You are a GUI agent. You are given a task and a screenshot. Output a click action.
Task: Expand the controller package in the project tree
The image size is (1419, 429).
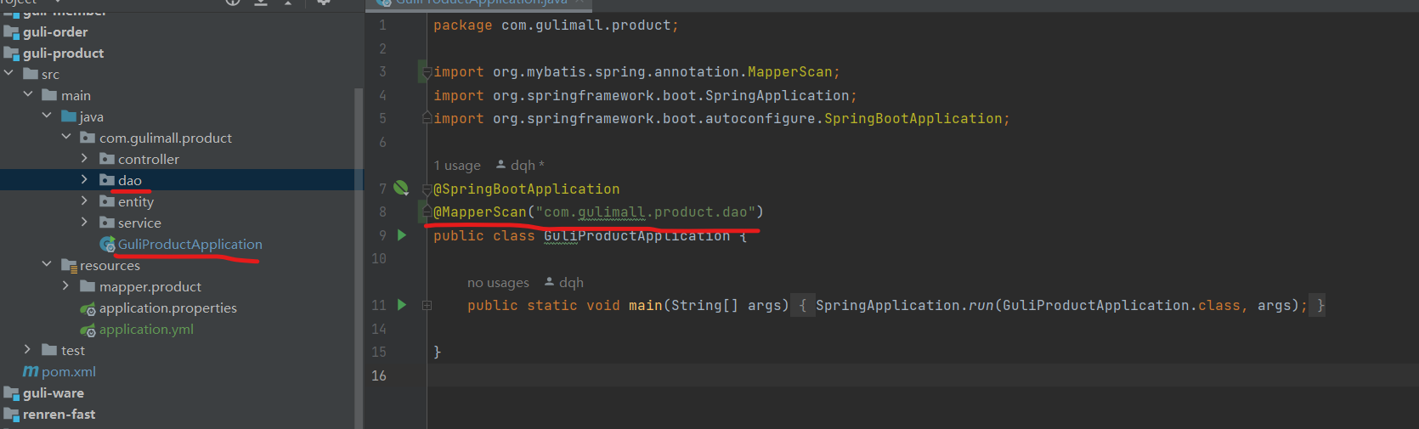84,159
